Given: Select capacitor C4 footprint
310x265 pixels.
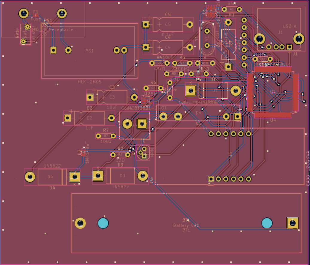Looking at the screenshot, I should coord(168,47).
